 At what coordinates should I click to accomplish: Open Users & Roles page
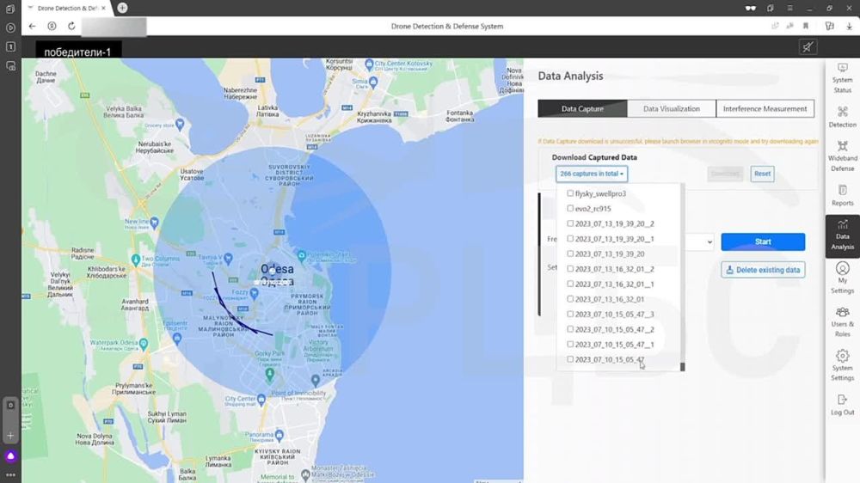pyautogui.click(x=842, y=321)
